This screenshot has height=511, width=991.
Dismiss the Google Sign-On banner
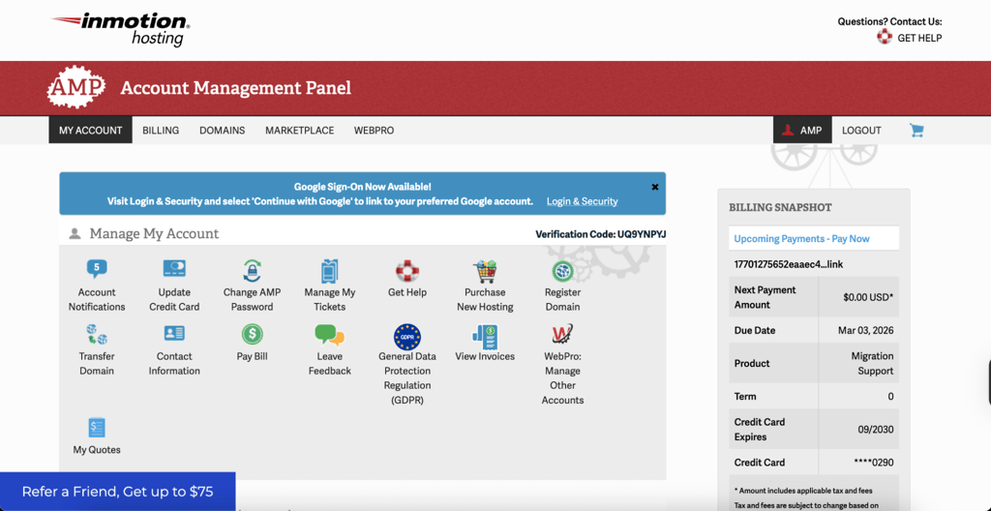click(x=655, y=187)
